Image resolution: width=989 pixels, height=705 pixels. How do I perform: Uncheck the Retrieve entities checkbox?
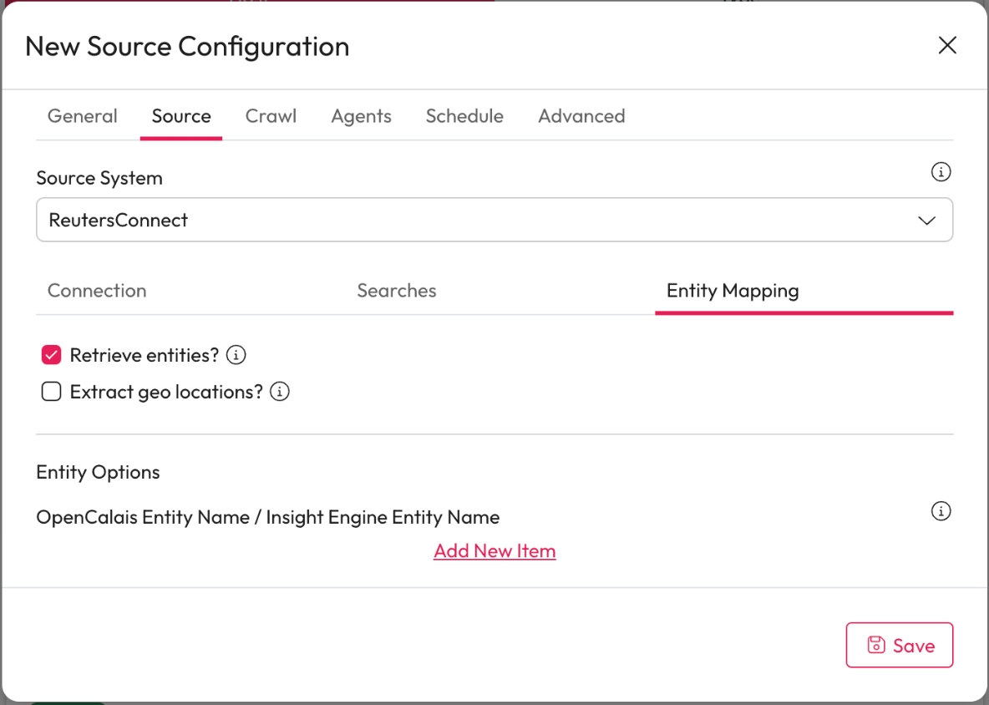pos(52,355)
